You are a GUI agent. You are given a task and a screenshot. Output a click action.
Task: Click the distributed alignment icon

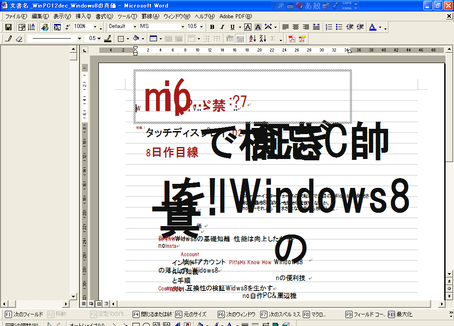pyautogui.click(x=317, y=27)
